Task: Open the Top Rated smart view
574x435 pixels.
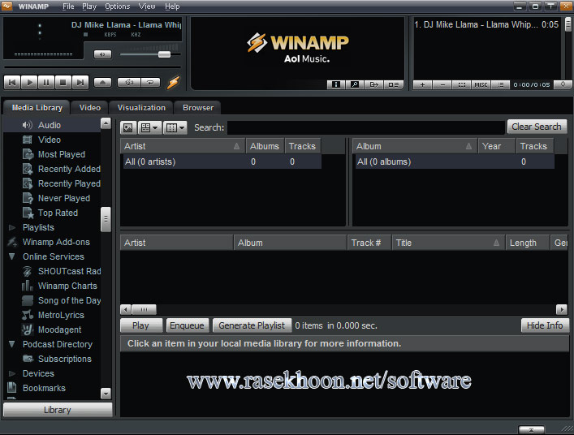Action: [x=58, y=213]
